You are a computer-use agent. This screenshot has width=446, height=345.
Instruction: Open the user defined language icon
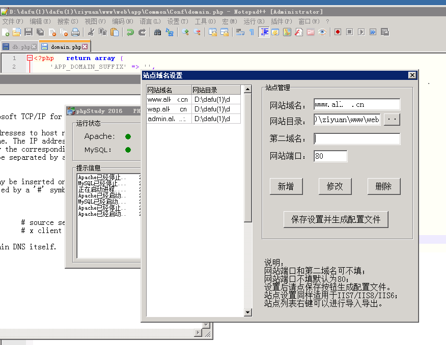275,33
